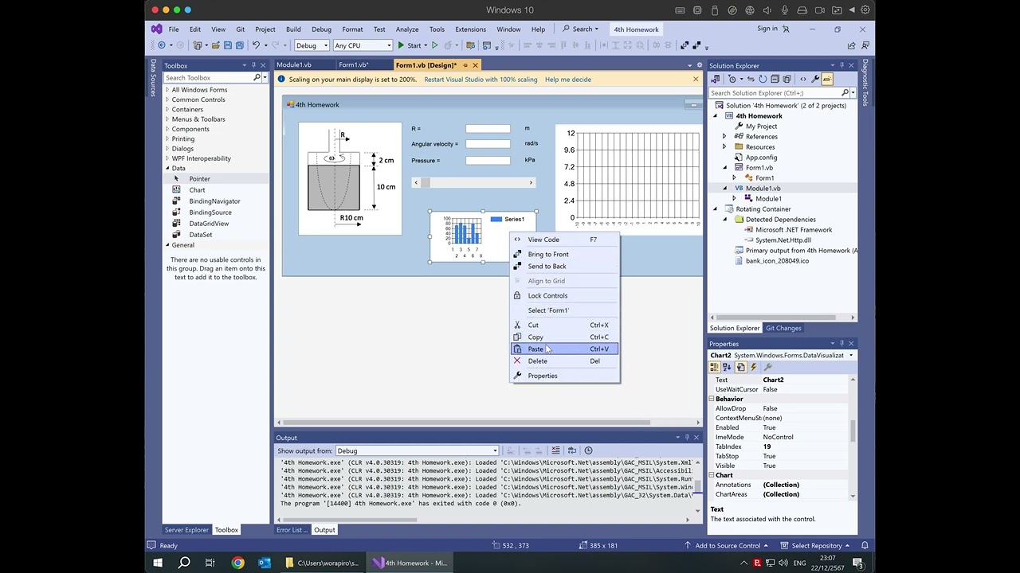The image size is (1020, 573).
Task: Click the form's horizontal scrollbar track
Action: 478,183
